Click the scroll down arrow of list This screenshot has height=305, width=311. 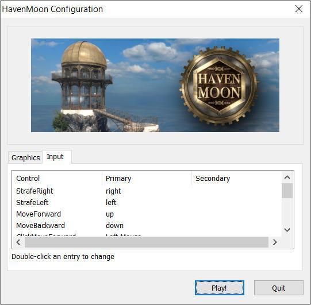287,230
